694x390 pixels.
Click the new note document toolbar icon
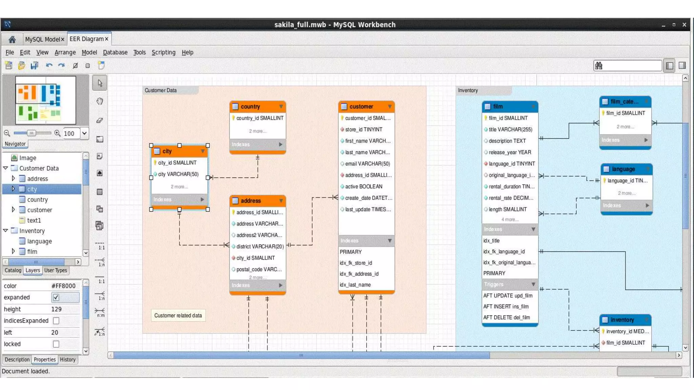pyautogui.click(x=101, y=65)
